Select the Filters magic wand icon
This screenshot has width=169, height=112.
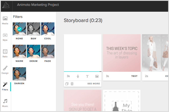point(5,84)
